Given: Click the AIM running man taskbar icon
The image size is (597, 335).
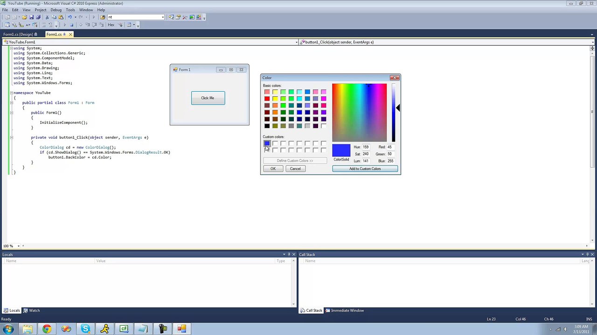Looking at the screenshot, I should pos(104,329).
